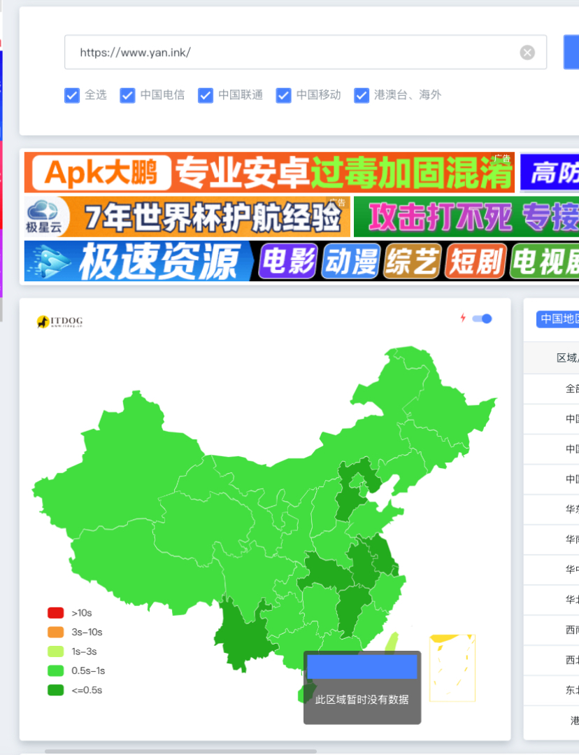The height and width of the screenshot is (755, 579).
Task: Toggle the fast mode switch above map
Action: coord(482,318)
